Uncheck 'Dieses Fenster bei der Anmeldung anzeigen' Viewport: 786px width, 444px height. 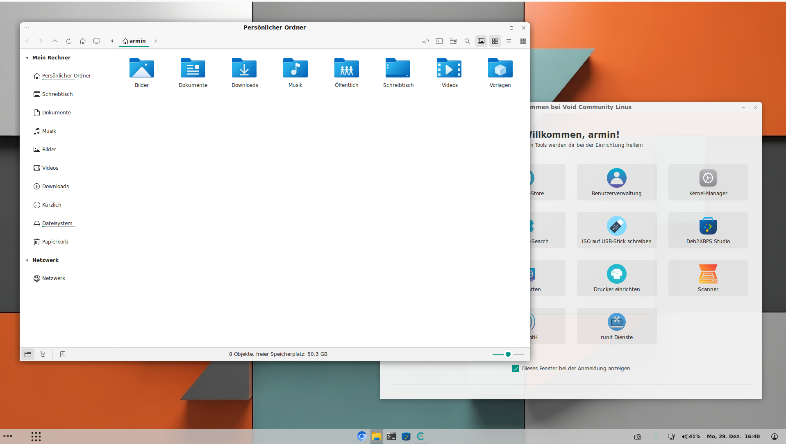point(516,369)
